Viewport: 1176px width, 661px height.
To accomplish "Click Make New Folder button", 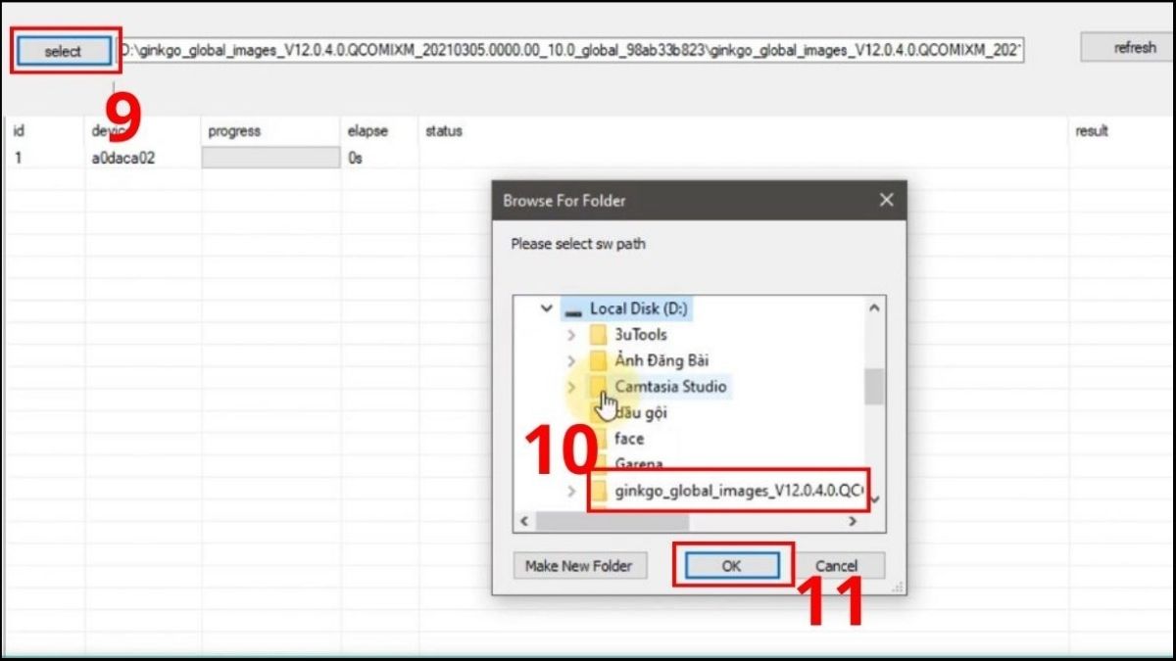I will pyautogui.click(x=578, y=566).
